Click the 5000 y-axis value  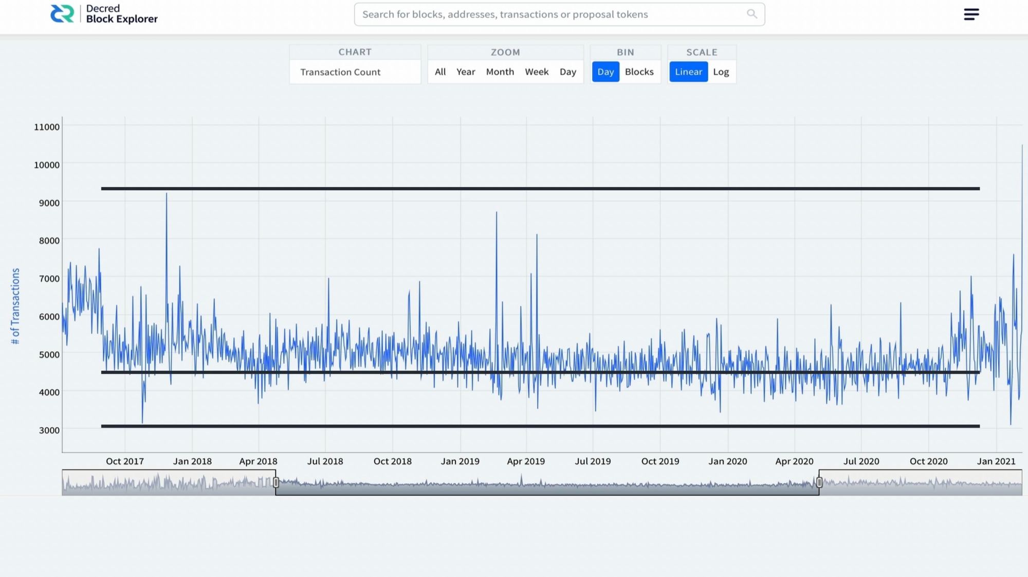tap(49, 355)
